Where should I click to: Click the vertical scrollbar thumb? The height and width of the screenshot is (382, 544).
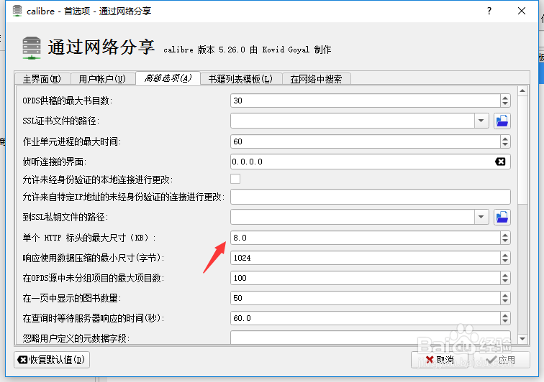point(522,149)
